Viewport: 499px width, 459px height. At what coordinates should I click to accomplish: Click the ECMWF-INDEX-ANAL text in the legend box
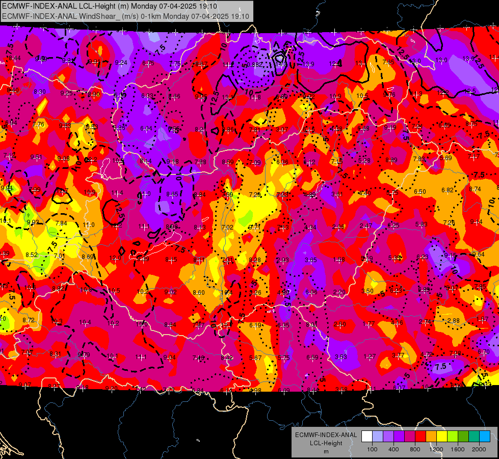pos(326,435)
